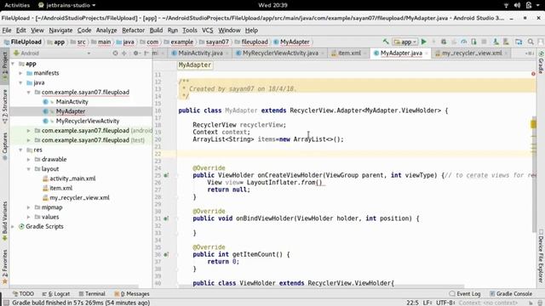Click the tool window toggle in status bar corner
This screenshot has height=306, width=545.
point(6,303)
